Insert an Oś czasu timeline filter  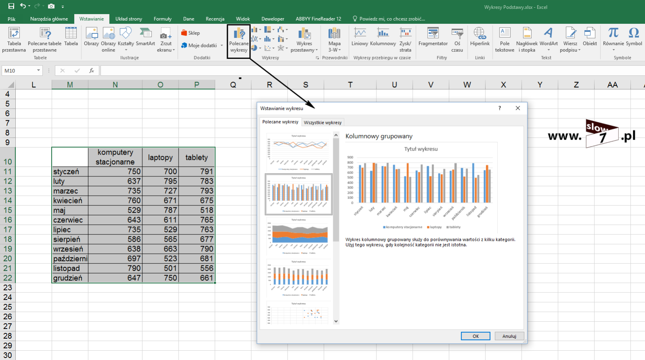tap(457, 40)
